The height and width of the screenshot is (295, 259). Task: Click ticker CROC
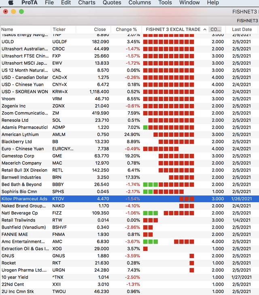(59, 49)
